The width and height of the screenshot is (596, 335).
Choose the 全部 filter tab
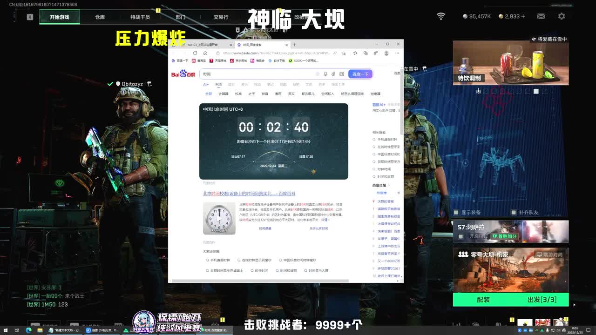point(209,94)
